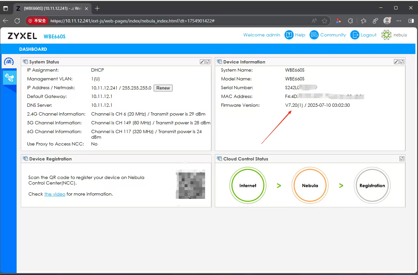The width and height of the screenshot is (418, 275).
Task: Click the Nebula status circle
Action: click(x=310, y=186)
